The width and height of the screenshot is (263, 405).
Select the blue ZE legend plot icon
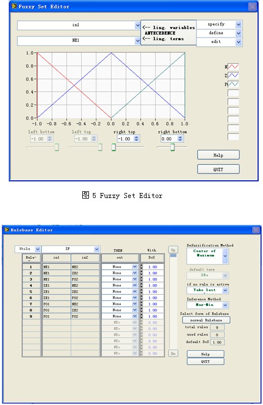pyautogui.click(x=233, y=76)
